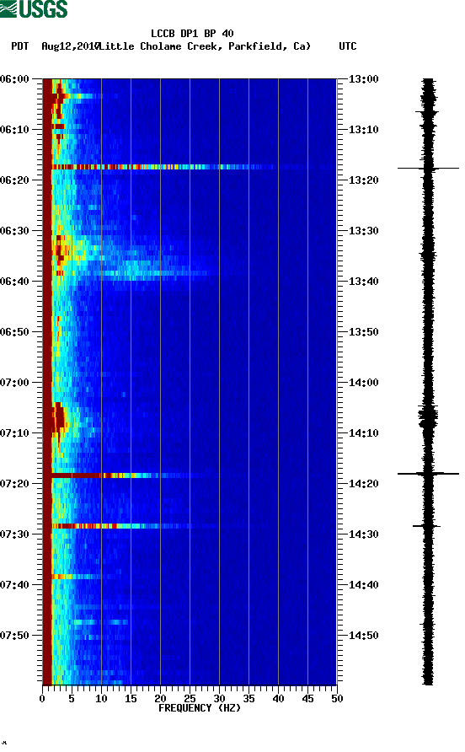Click the '13:10' UTC time label
The width and height of the screenshot is (465, 752).
tap(363, 130)
